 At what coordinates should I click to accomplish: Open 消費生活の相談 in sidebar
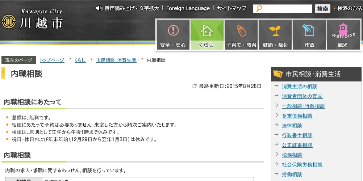[x=299, y=87]
